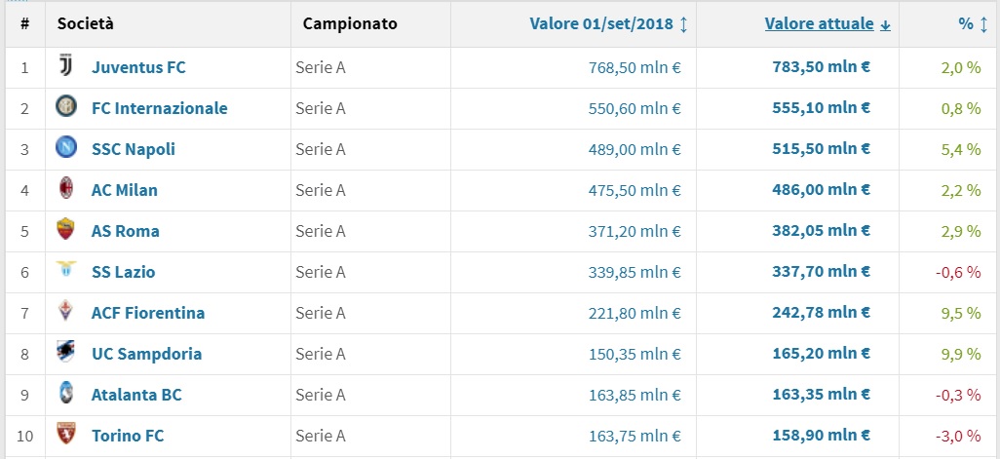The width and height of the screenshot is (1000, 459).
Task: Open the Juventus FC club link
Action: pos(138,67)
